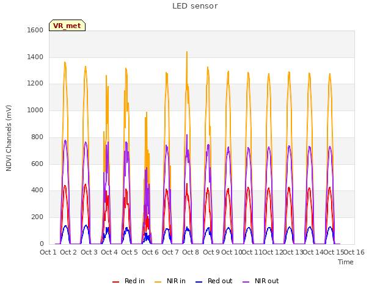This screenshot has width=391, height=293.
Task: Click the Oct 4 x-axis tick label
Action: [109, 252]
